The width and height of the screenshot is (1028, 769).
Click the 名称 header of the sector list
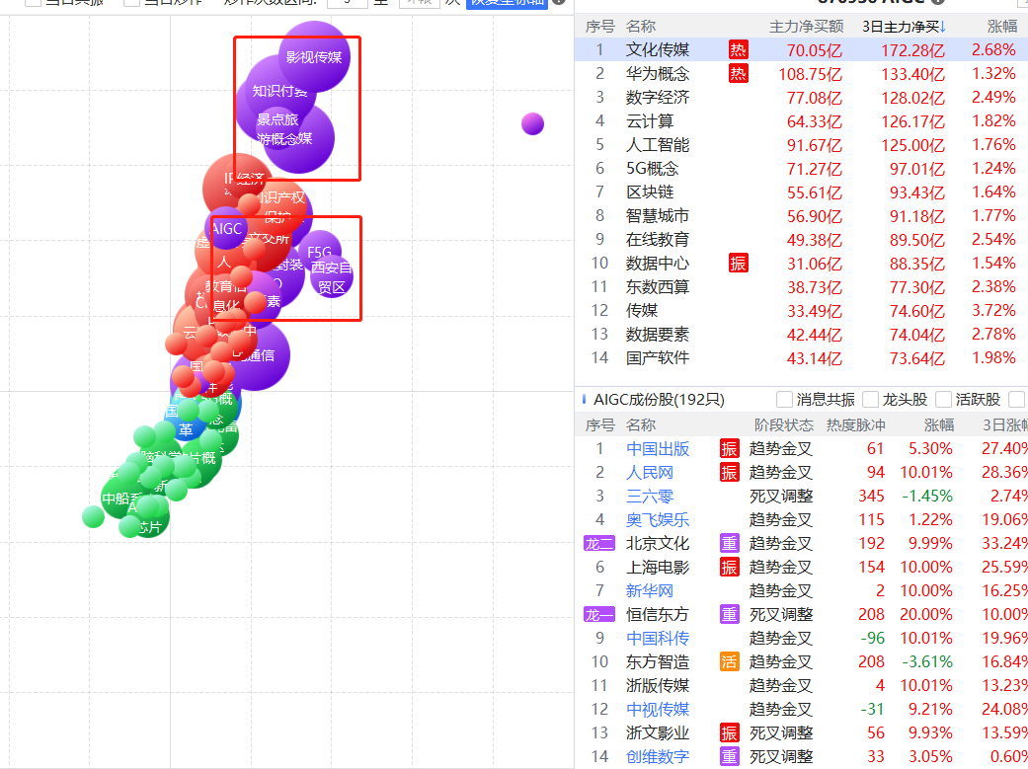tap(641, 27)
